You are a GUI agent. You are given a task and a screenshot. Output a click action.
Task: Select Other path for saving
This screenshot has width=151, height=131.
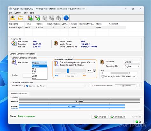[x=38, y=86]
